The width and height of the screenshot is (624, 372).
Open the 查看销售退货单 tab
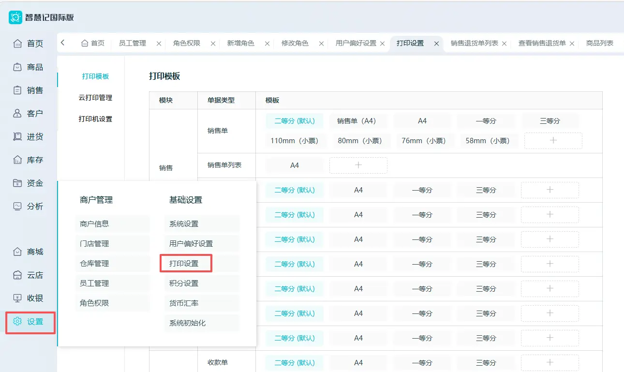[x=542, y=43]
